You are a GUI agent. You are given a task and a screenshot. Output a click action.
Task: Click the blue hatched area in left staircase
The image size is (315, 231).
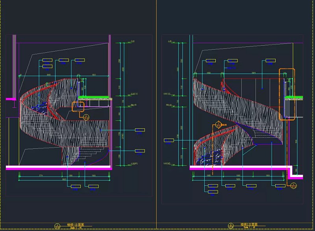[40, 106]
